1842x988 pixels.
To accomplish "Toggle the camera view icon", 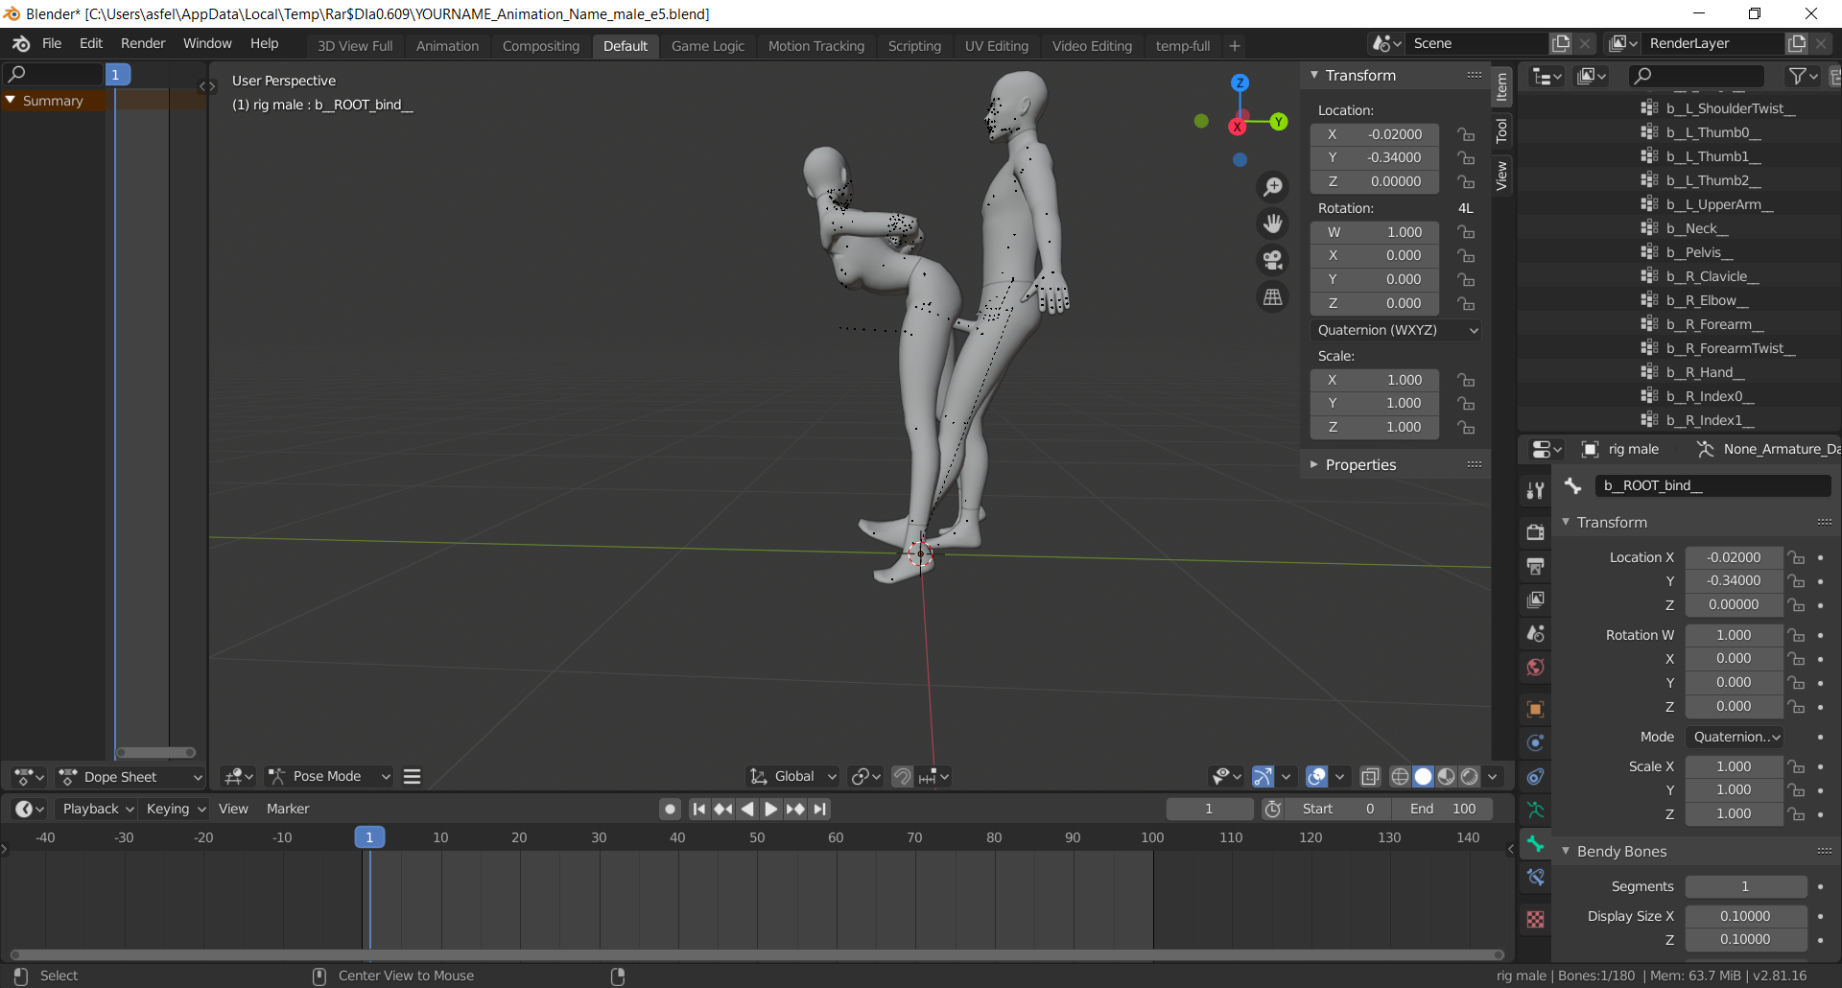I will [1273, 260].
